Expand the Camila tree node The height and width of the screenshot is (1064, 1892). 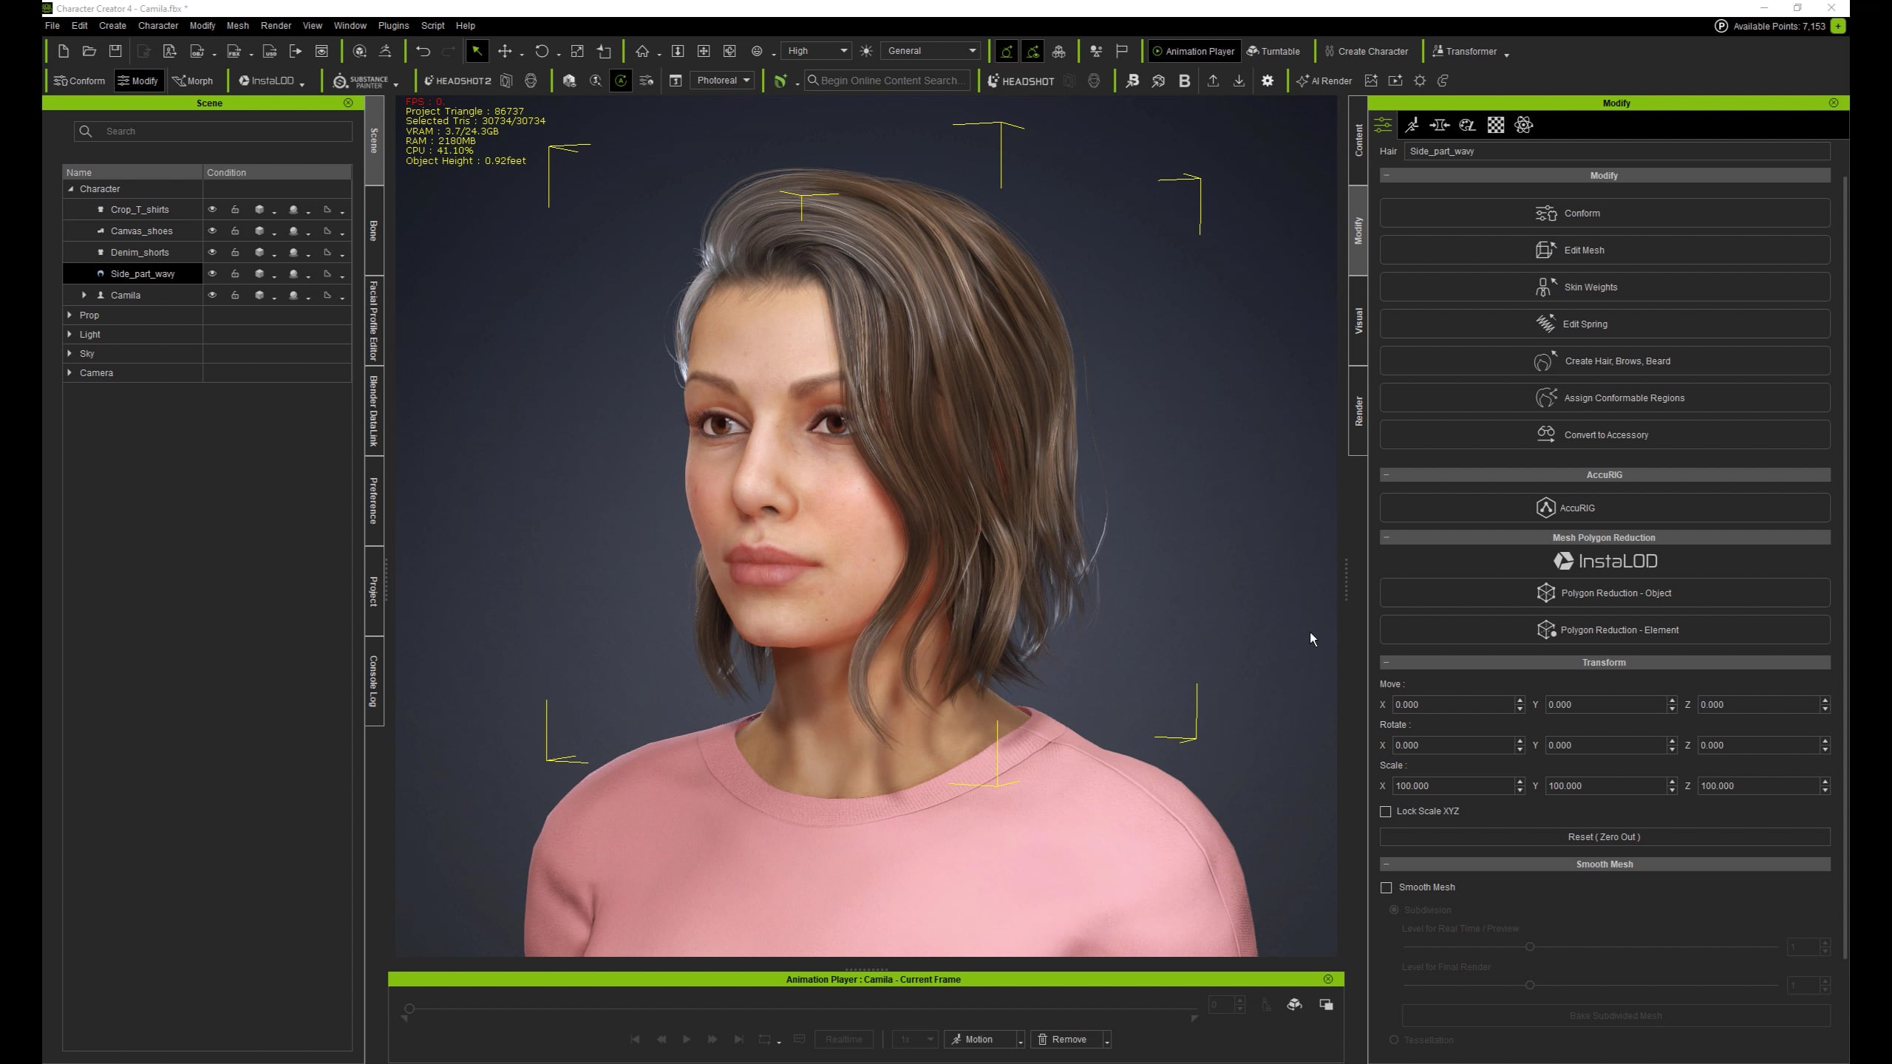click(84, 295)
